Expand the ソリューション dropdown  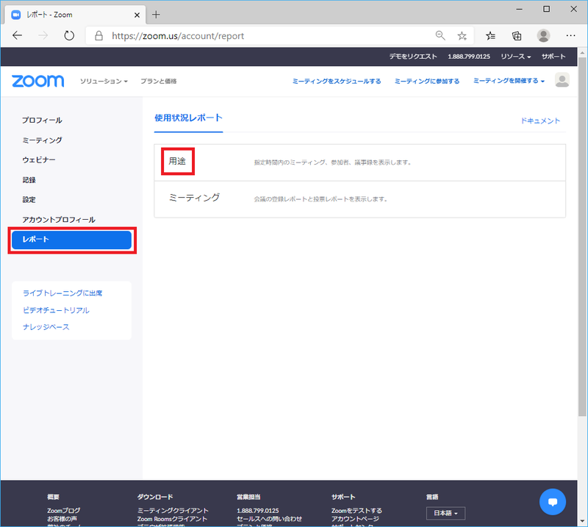[x=104, y=82]
